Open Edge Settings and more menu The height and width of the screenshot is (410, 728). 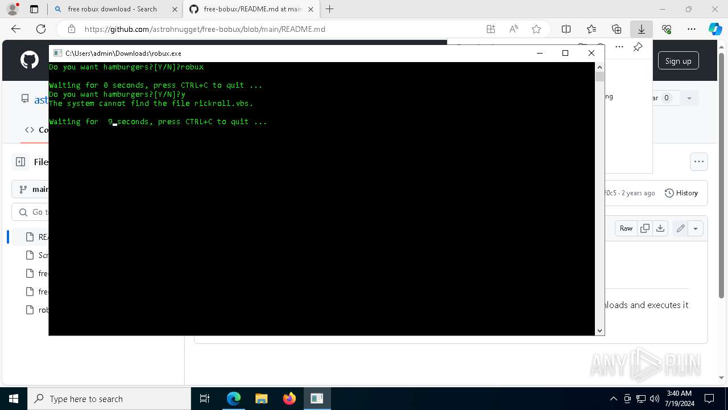[x=692, y=29]
